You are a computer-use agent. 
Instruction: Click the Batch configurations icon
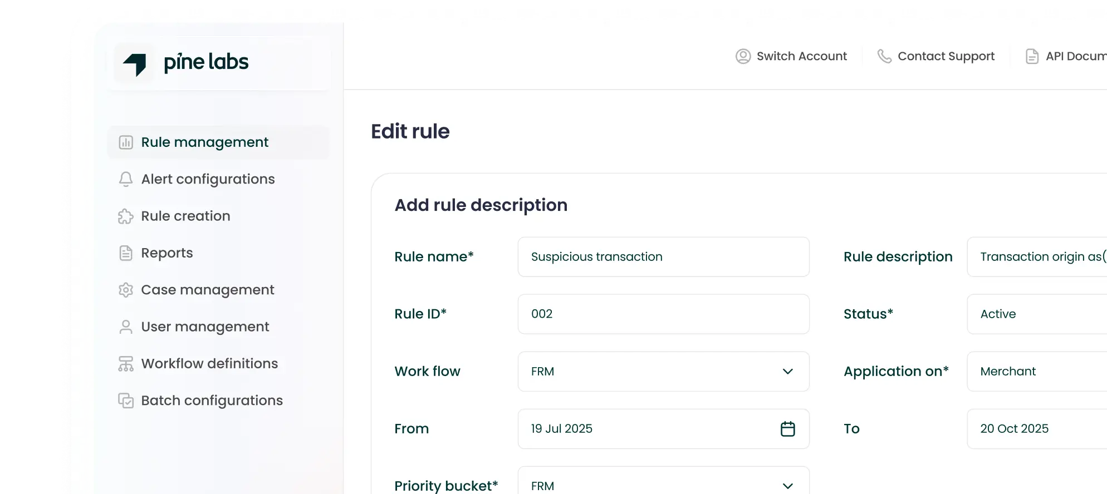(126, 401)
